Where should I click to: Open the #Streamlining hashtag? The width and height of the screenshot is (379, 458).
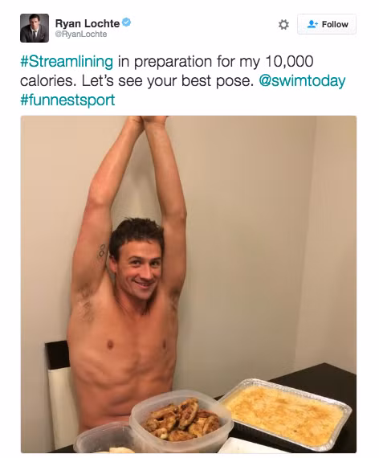tap(67, 61)
